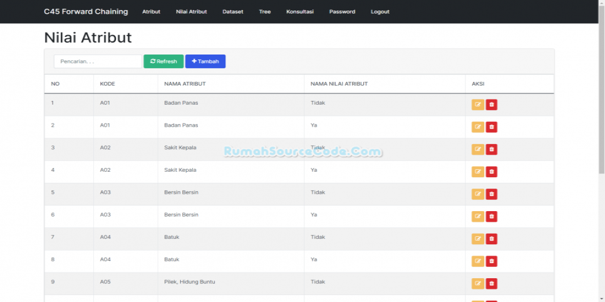Image resolution: width=605 pixels, height=302 pixels.
Task: Switch to the Konsultasi page
Action: tap(300, 12)
